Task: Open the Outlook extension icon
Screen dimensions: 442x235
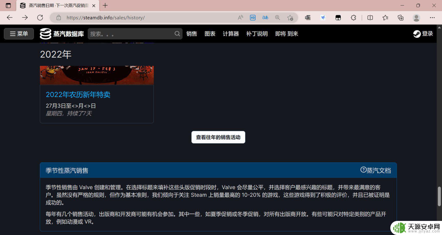Action: click(x=308, y=18)
